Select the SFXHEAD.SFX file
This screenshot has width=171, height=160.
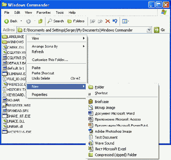click(x=15, y=111)
